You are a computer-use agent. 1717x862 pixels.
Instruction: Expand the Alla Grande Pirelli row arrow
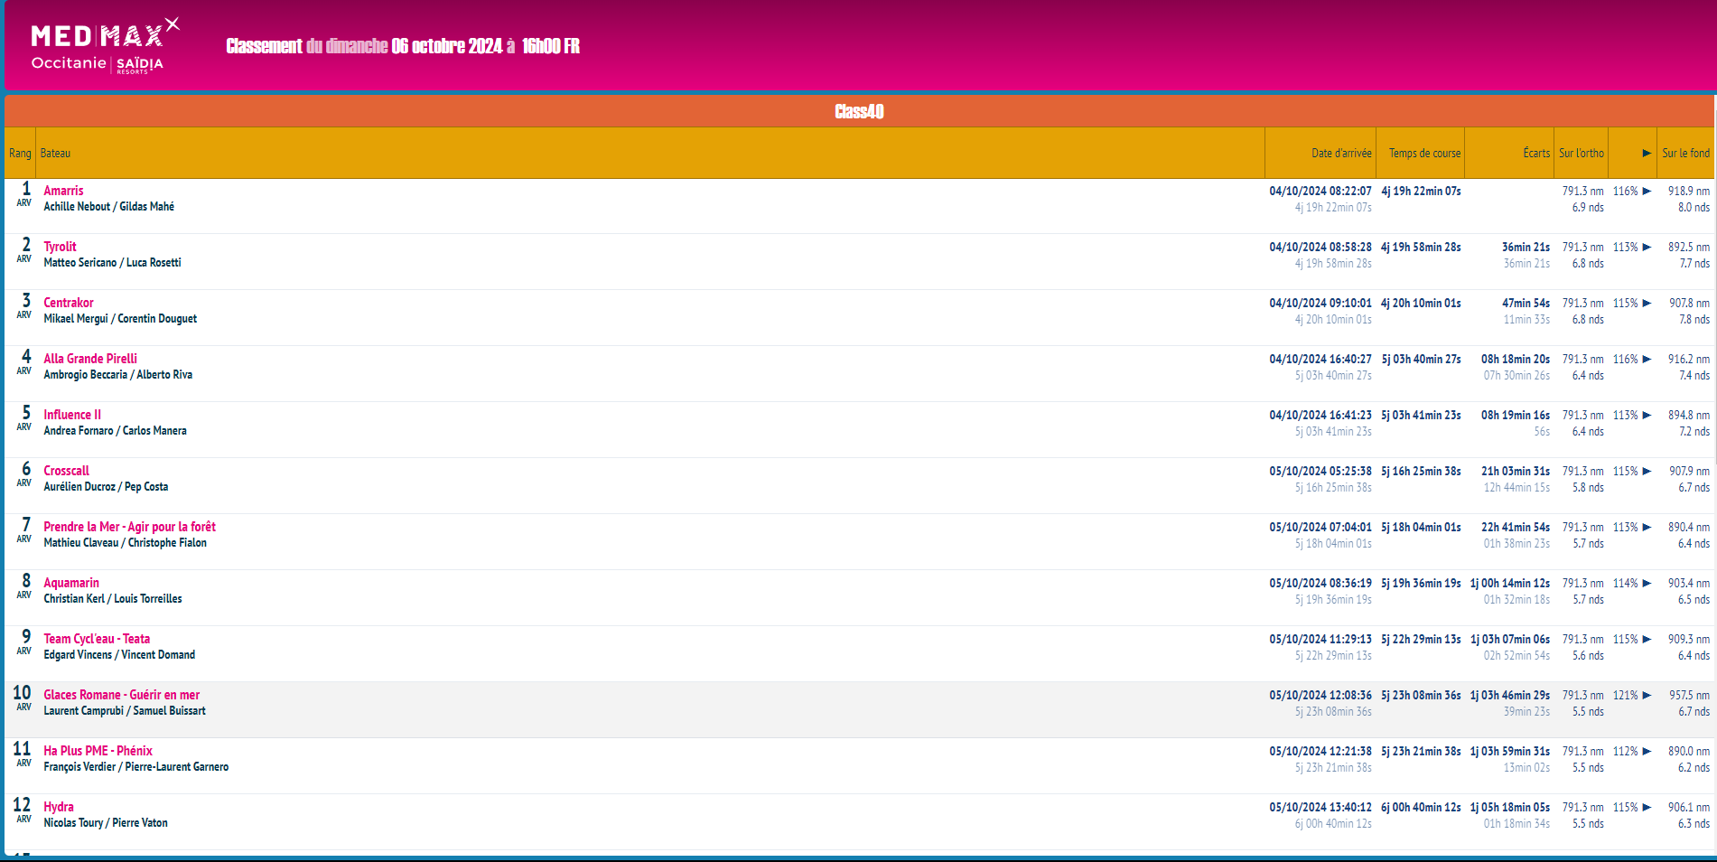[1647, 360]
